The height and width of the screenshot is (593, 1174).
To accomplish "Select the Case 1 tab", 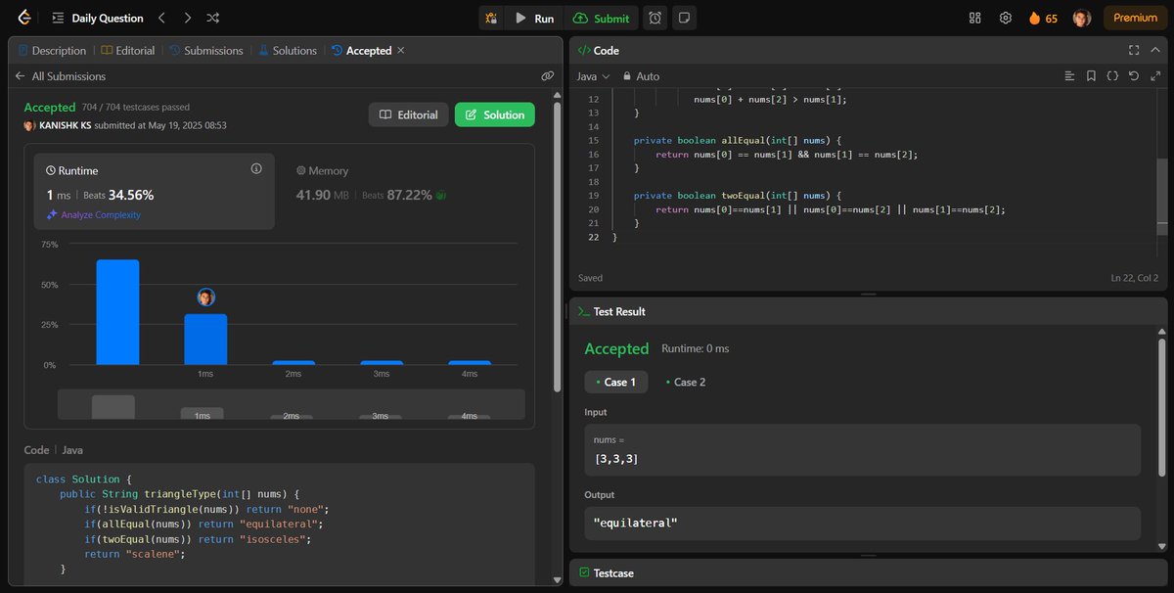I will pyautogui.click(x=615, y=382).
